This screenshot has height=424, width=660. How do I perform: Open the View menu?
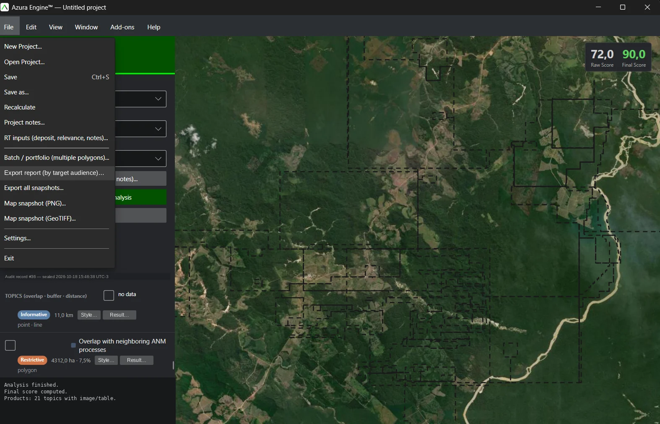56,27
